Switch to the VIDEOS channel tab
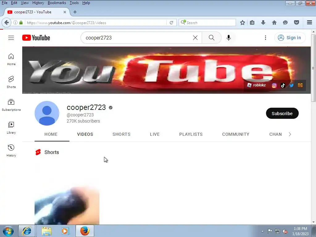Viewport: 316px width, 237px height. click(x=85, y=134)
